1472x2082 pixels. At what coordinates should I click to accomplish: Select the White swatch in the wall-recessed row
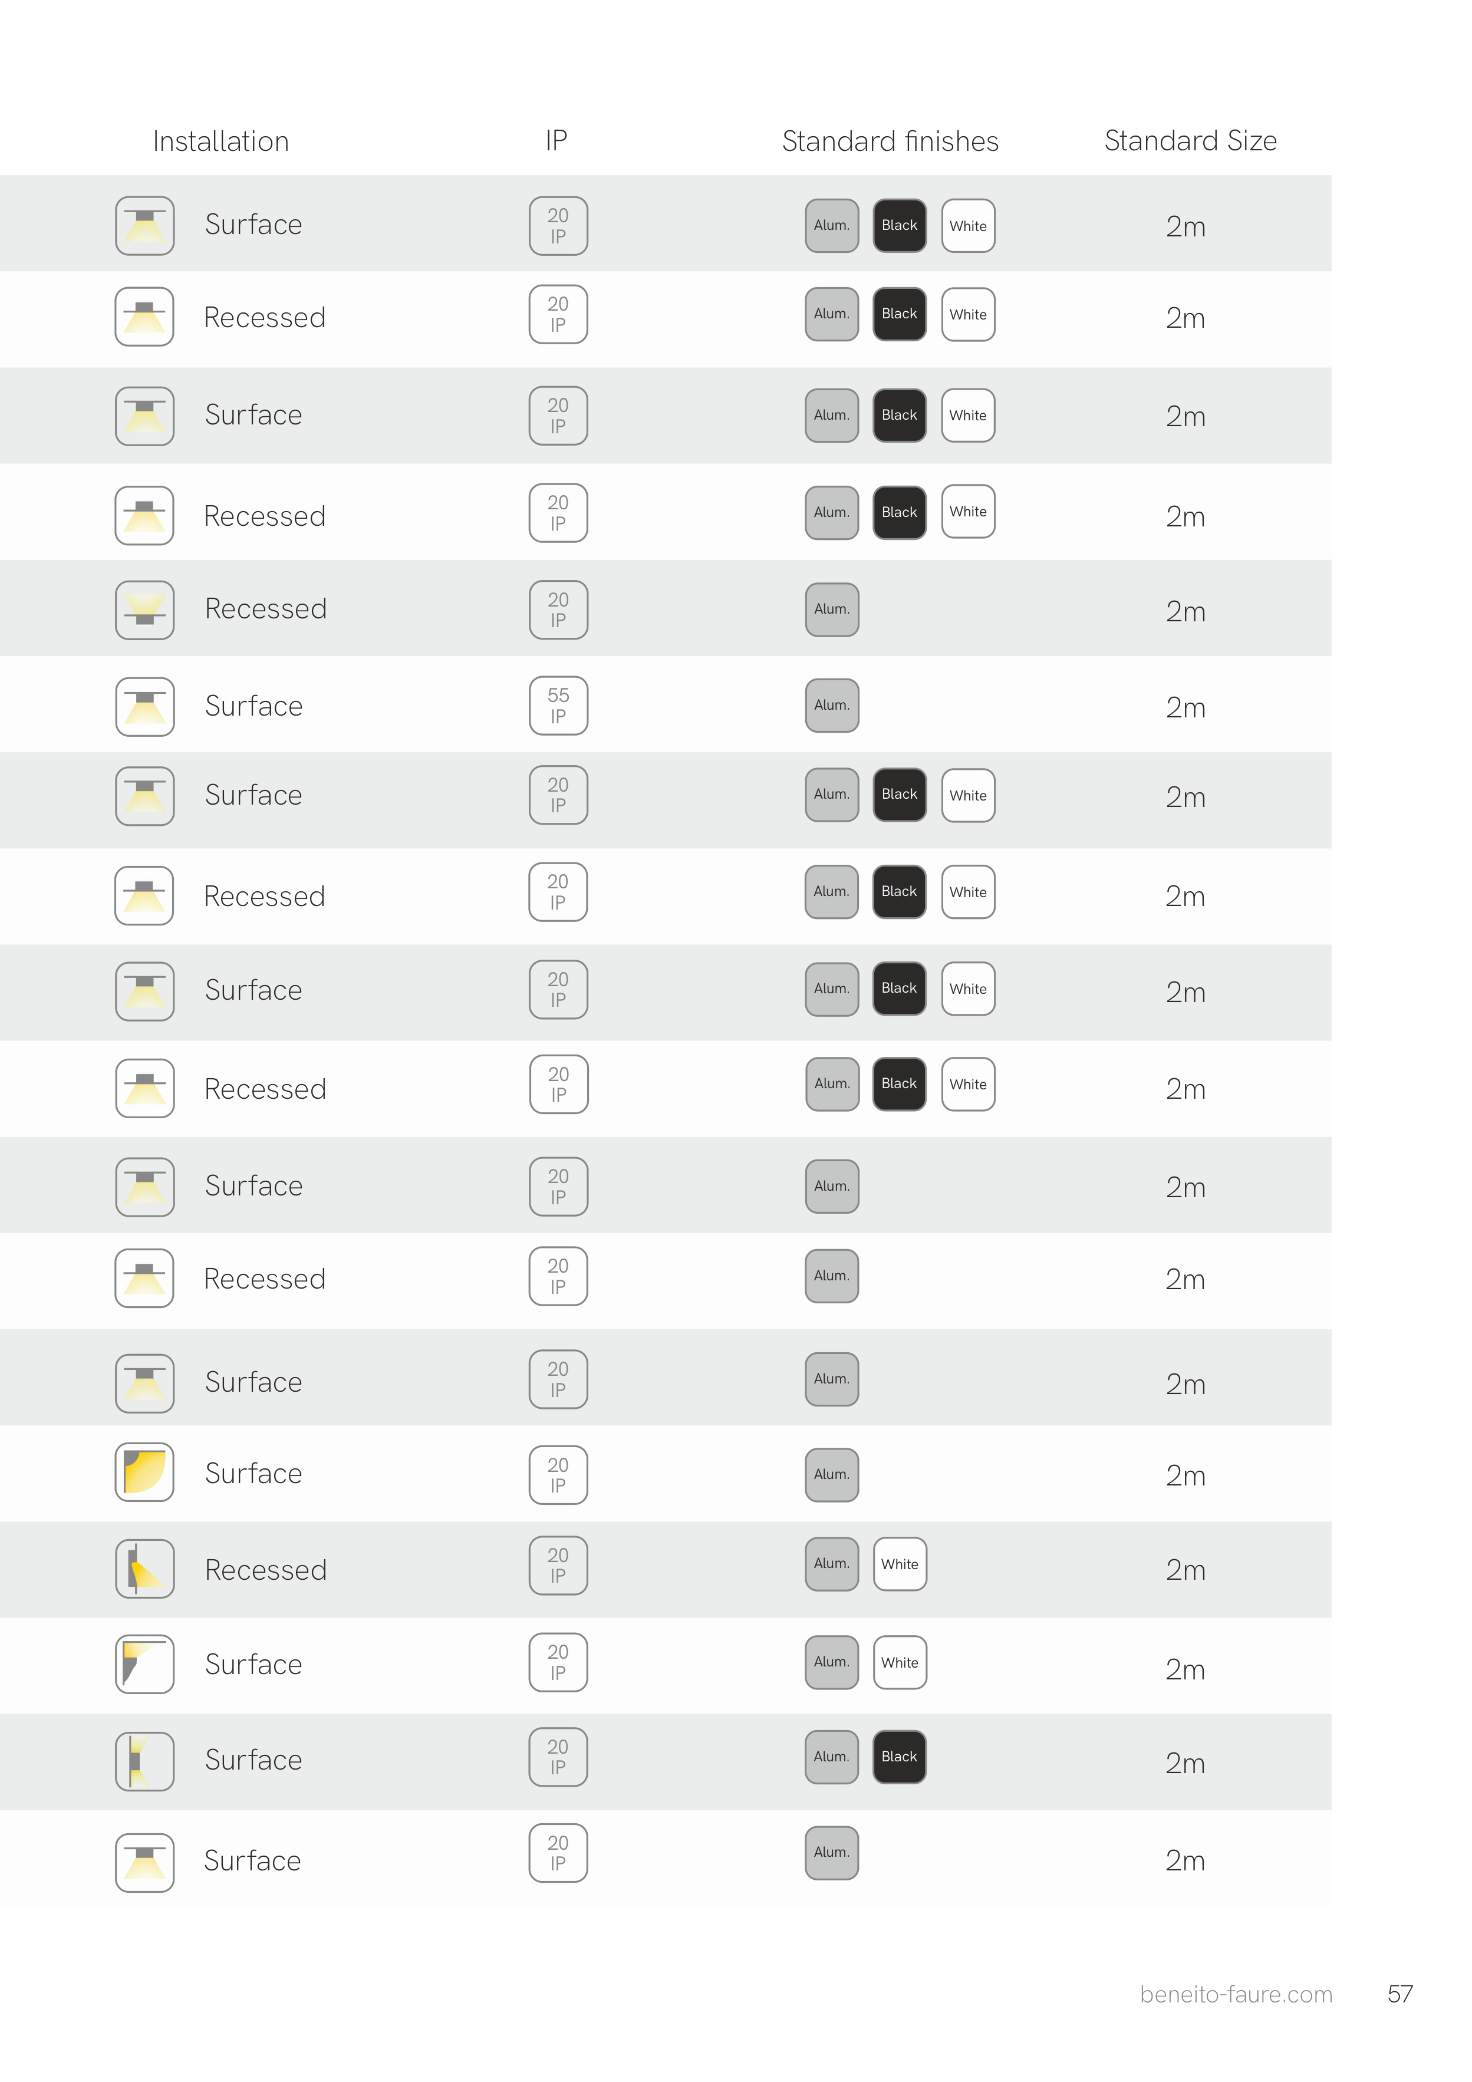pos(899,1564)
